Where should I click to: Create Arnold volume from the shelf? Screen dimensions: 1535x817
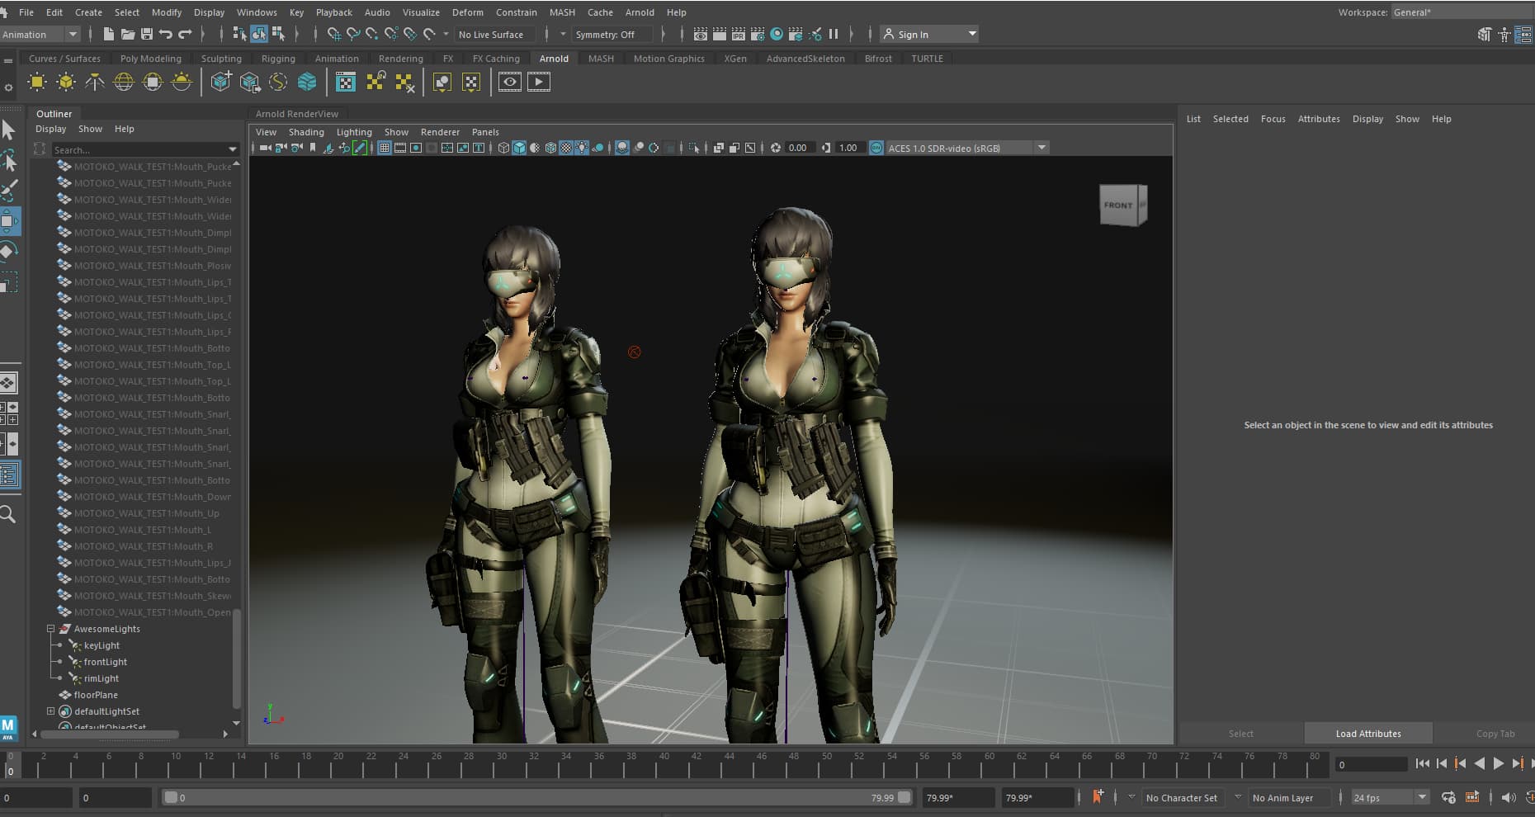[307, 82]
